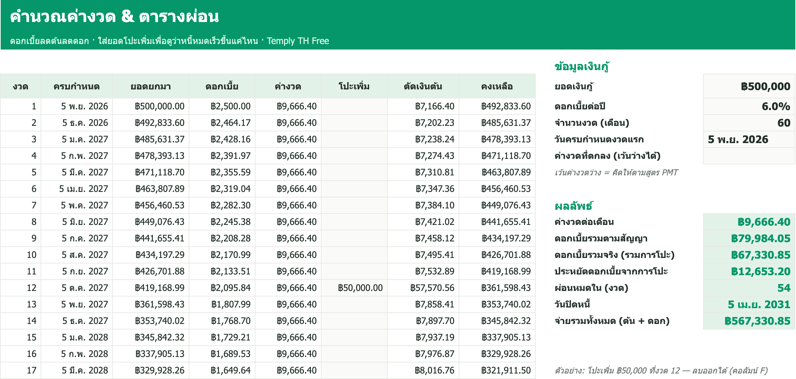Select the ข้อมูลเงินกู้ section heading

point(582,66)
